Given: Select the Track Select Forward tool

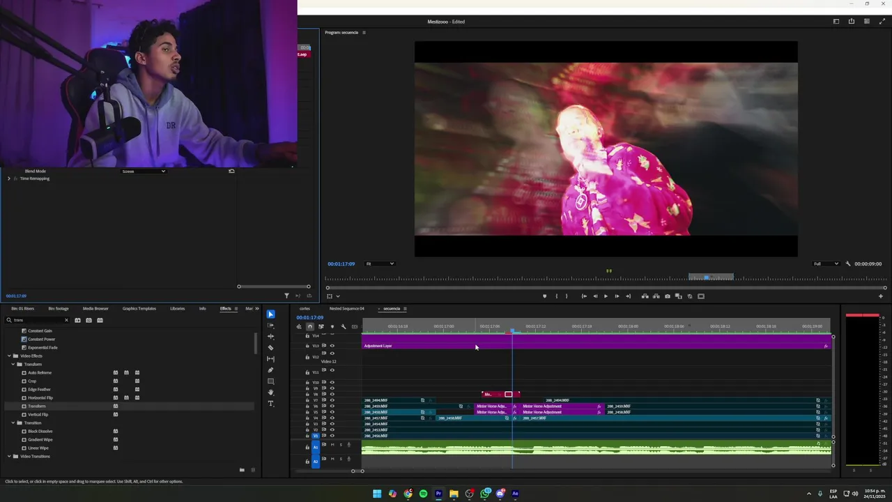Looking at the screenshot, I should pos(270,326).
